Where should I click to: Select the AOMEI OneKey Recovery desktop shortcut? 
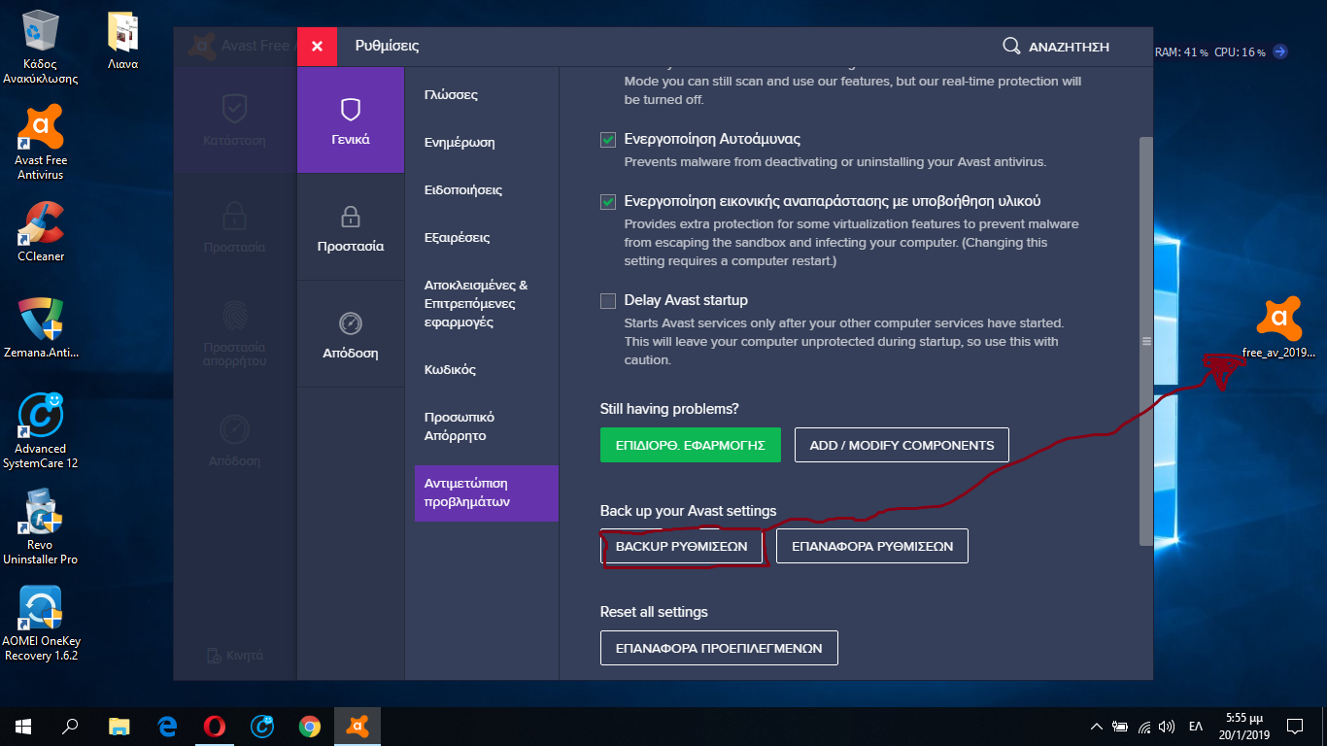point(41,624)
